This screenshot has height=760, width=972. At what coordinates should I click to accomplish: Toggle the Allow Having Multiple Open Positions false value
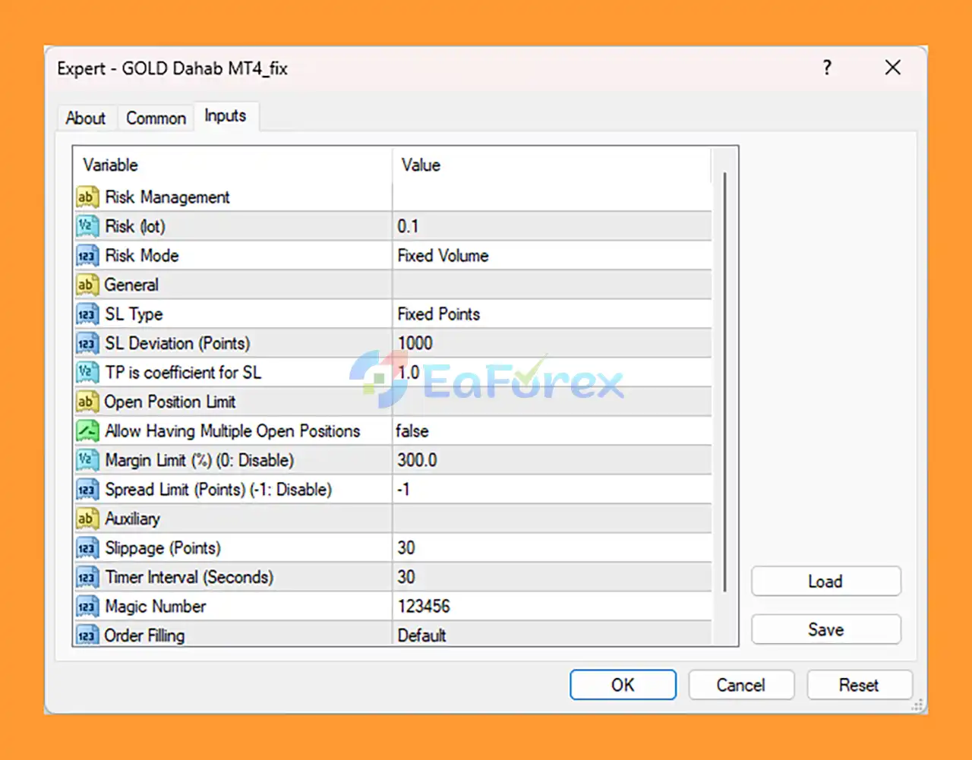[x=551, y=431]
